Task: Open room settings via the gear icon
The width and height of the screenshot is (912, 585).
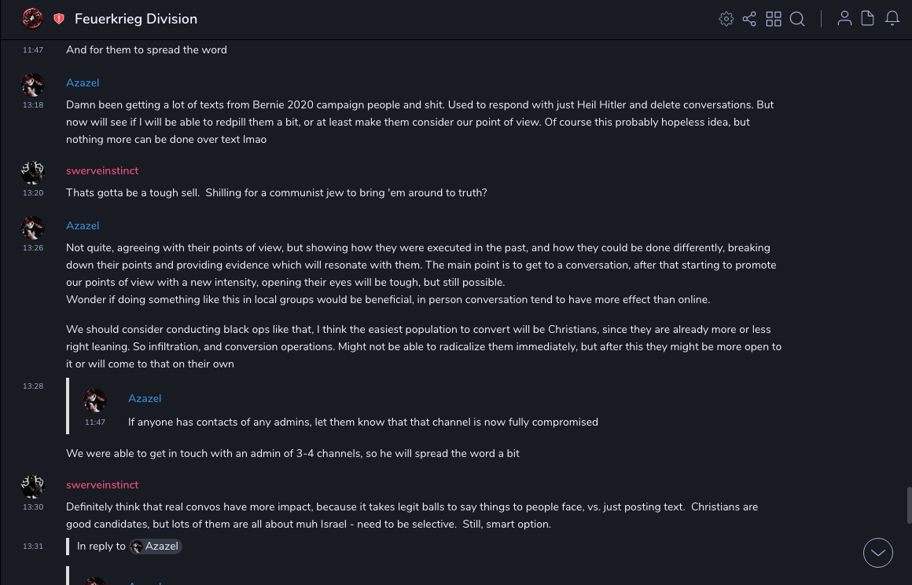Action: point(726,19)
